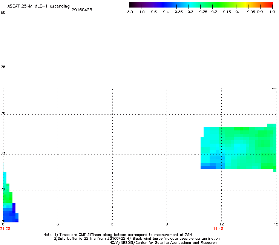Click the -0.15 colorbar label

pos(225,12)
